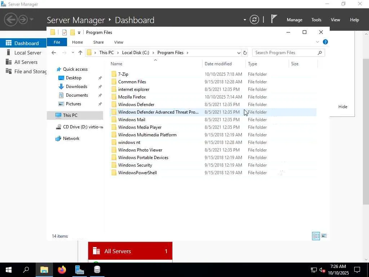Switch to Details view icon

pos(316,236)
